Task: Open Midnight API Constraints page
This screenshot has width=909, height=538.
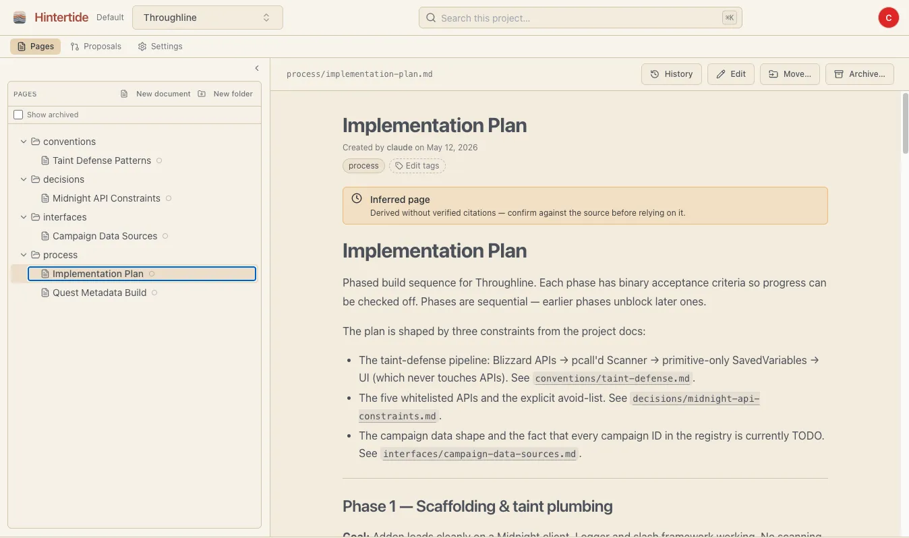Action: pos(107,198)
